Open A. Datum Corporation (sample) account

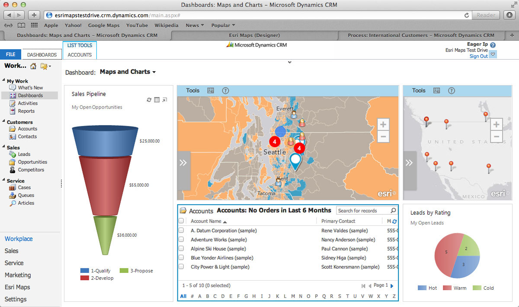pyautogui.click(x=224, y=230)
